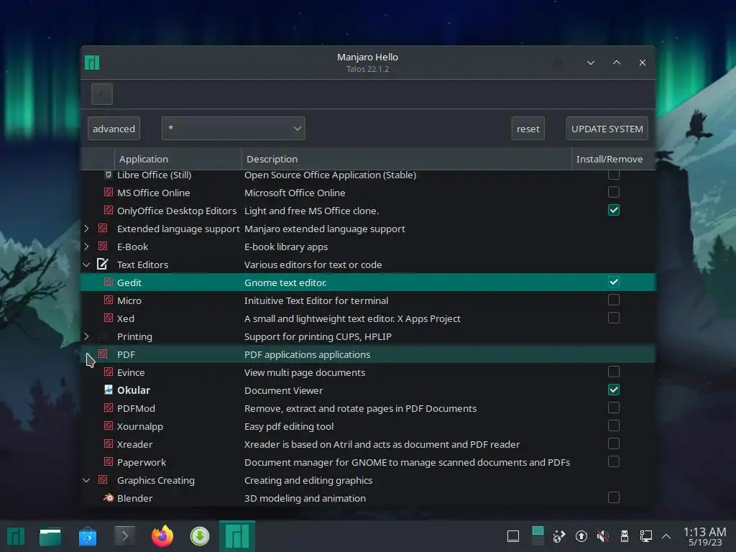The height and width of the screenshot is (552, 736).
Task: Click the Xreader package icon
Action: click(109, 444)
